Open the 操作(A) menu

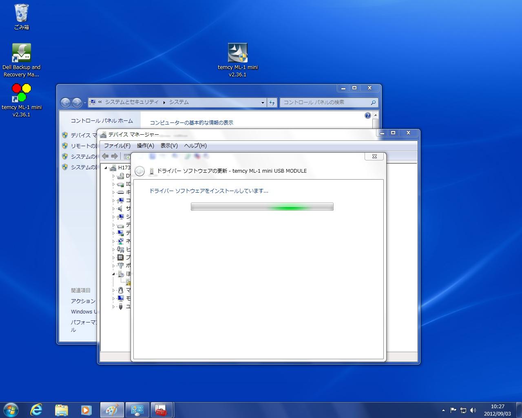point(146,146)
